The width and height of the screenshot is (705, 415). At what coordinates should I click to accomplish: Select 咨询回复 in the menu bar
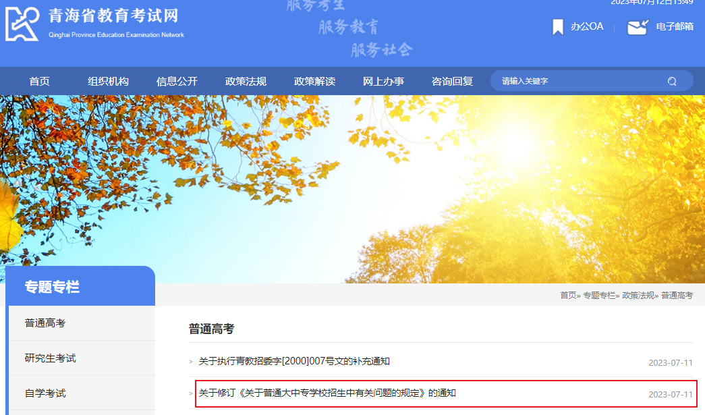tap(452, 80)
